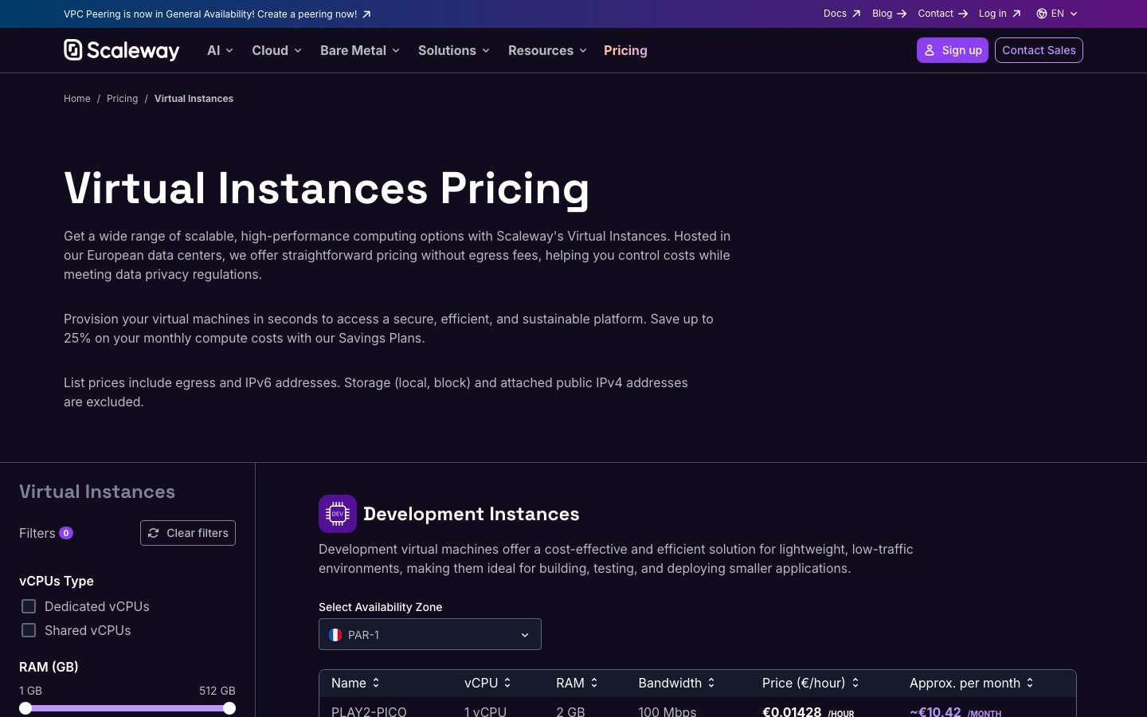Viewport: 1147px width, 717px height.
Task: Expand the Bare Metal navigation menu
Action: coord(359,50)
